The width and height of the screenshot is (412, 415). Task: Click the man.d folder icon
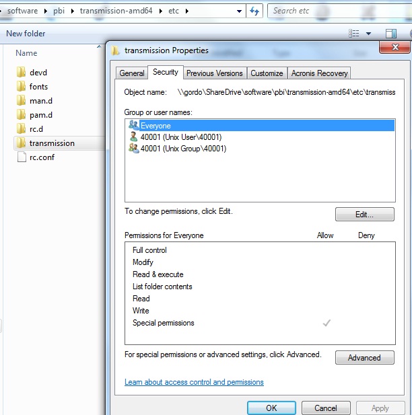(21, 101)
